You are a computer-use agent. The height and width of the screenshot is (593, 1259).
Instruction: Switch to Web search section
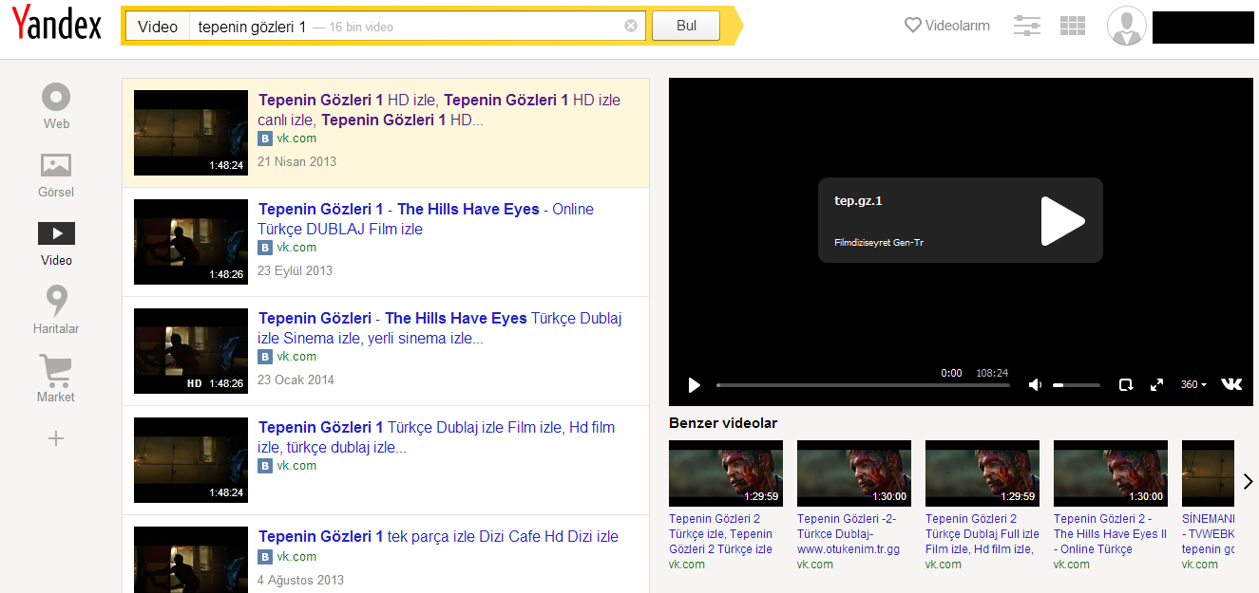[x=56, y=106]
